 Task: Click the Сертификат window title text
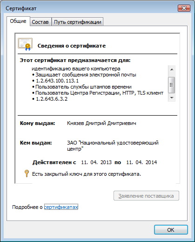pos(21,8)
